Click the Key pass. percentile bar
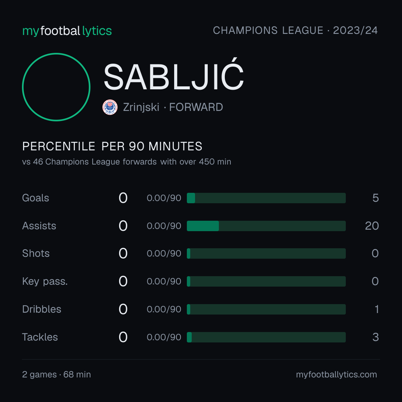Image resolution: width=402 pixels, height=402 pixels. click(x=266, y=281)
